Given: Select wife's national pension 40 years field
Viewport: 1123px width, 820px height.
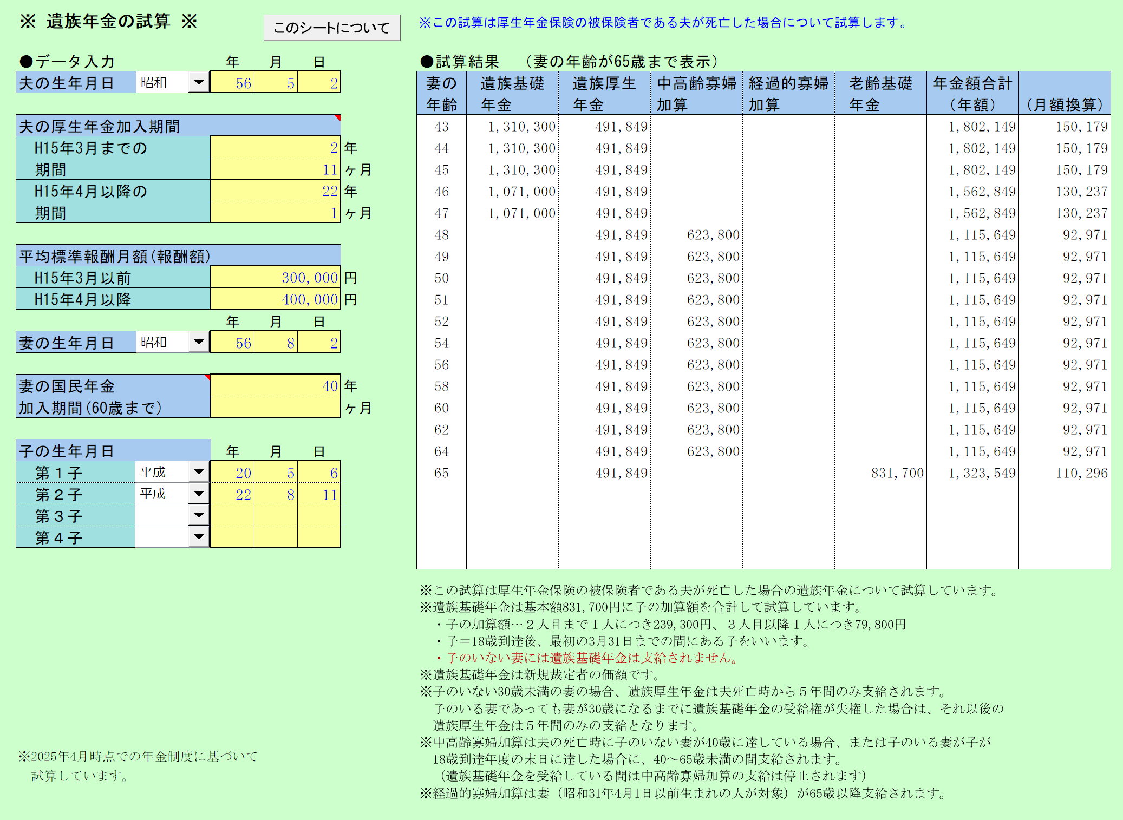Looking at the screenshot, I should pos(275,386).
